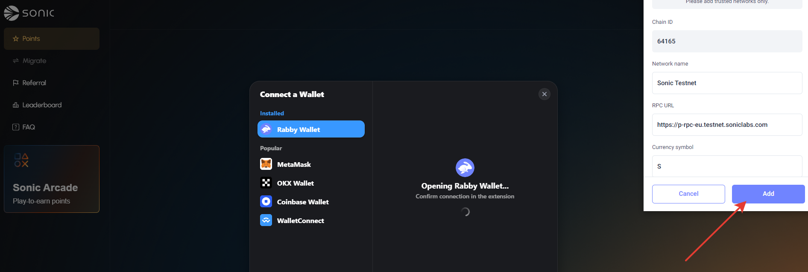Click the Currency symbol field
Viewport: 808px width, 272px height.
point(727,166)
